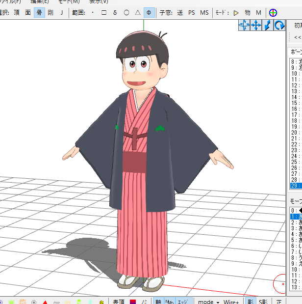
Task: Open the モード(M) menu
Action: coord(69,2)
